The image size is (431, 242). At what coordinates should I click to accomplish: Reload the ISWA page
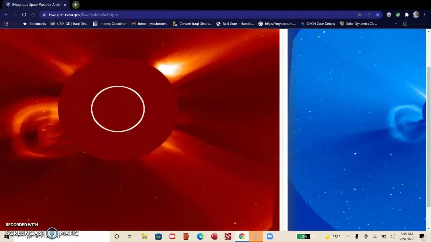tap(24, 15)
